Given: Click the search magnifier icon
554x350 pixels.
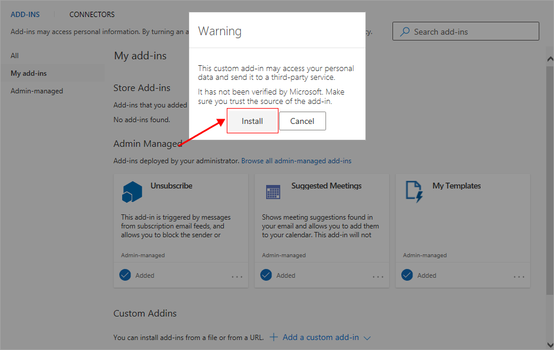Looking at the screenshot, I should (405, 32).
